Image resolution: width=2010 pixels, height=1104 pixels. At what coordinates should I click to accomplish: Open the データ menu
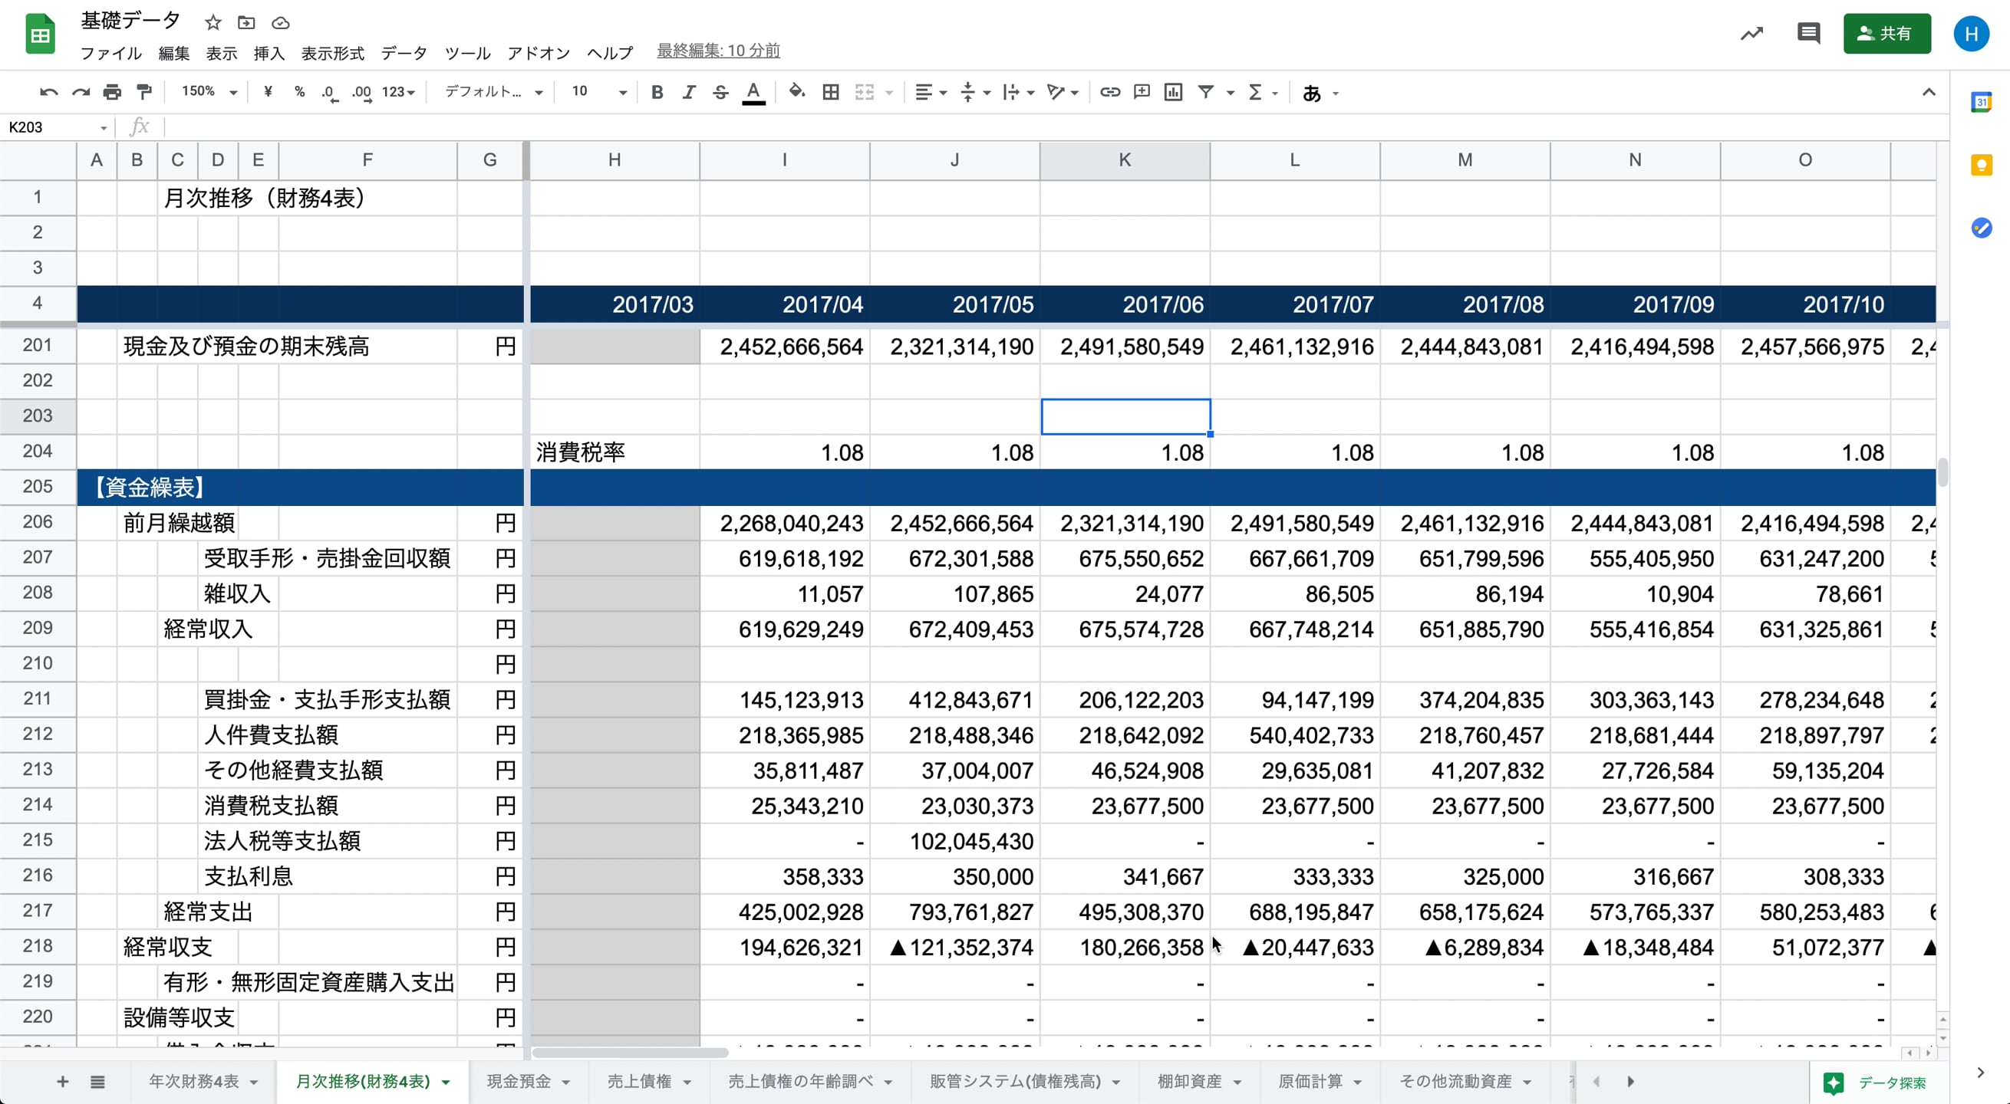[404, 53]
